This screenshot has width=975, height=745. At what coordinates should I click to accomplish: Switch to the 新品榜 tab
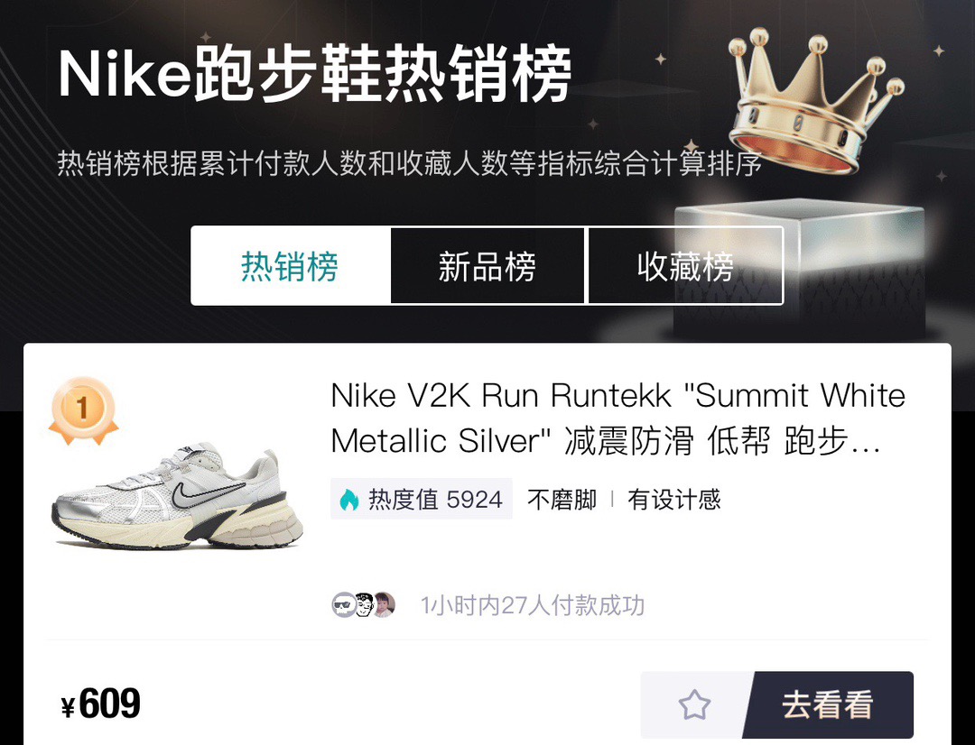pyautogui.click(x=487, y=266)
